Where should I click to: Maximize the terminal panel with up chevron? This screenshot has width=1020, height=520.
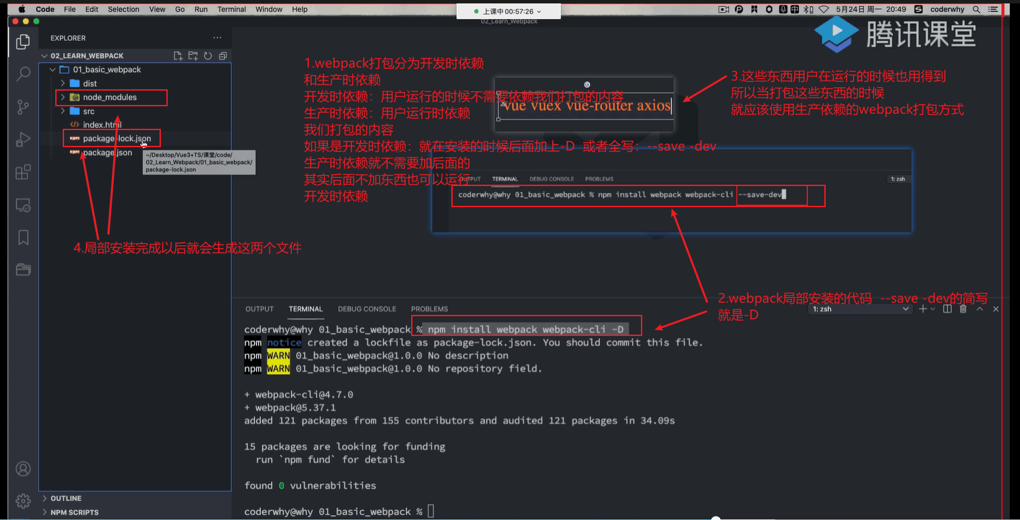[x=980, y=309]
